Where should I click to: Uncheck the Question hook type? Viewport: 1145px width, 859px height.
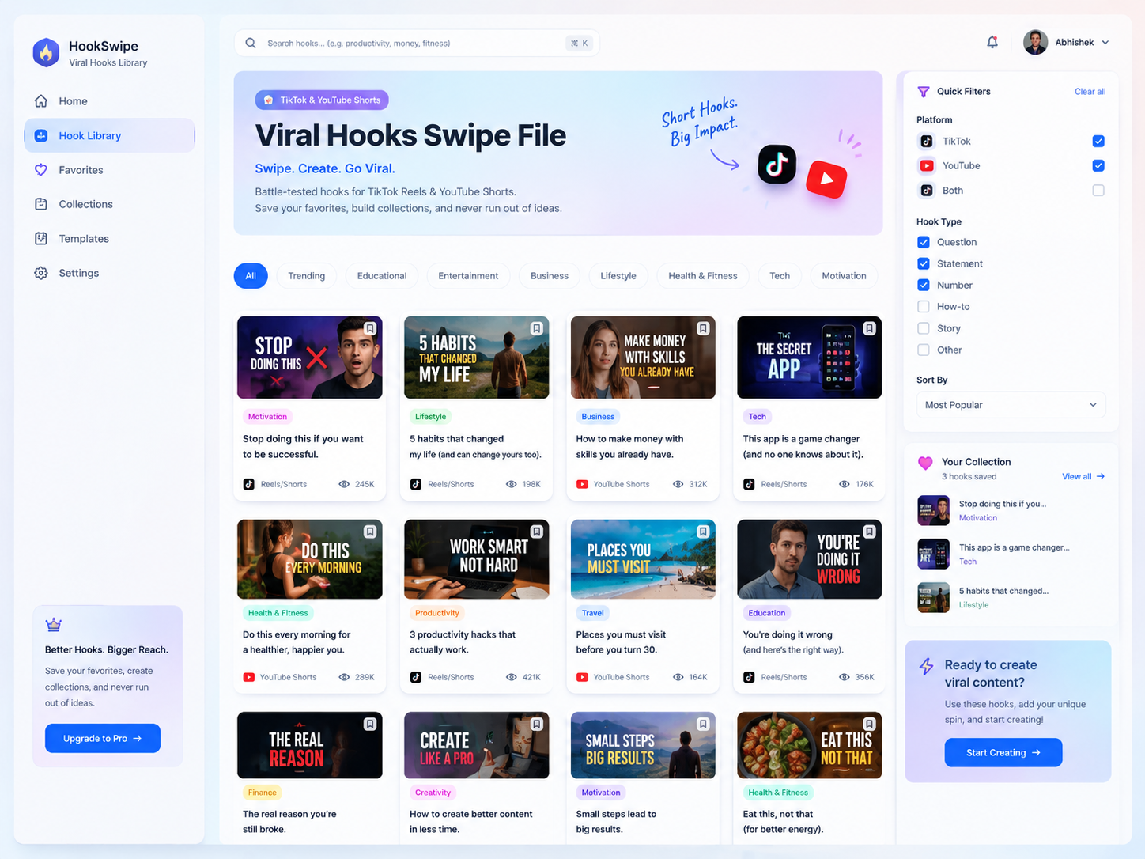tap(924, 242)
